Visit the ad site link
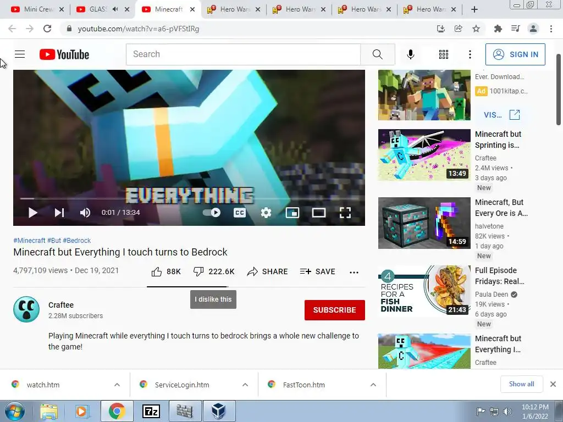The width and height of the screenshot is (563, 422). [501, 115]
